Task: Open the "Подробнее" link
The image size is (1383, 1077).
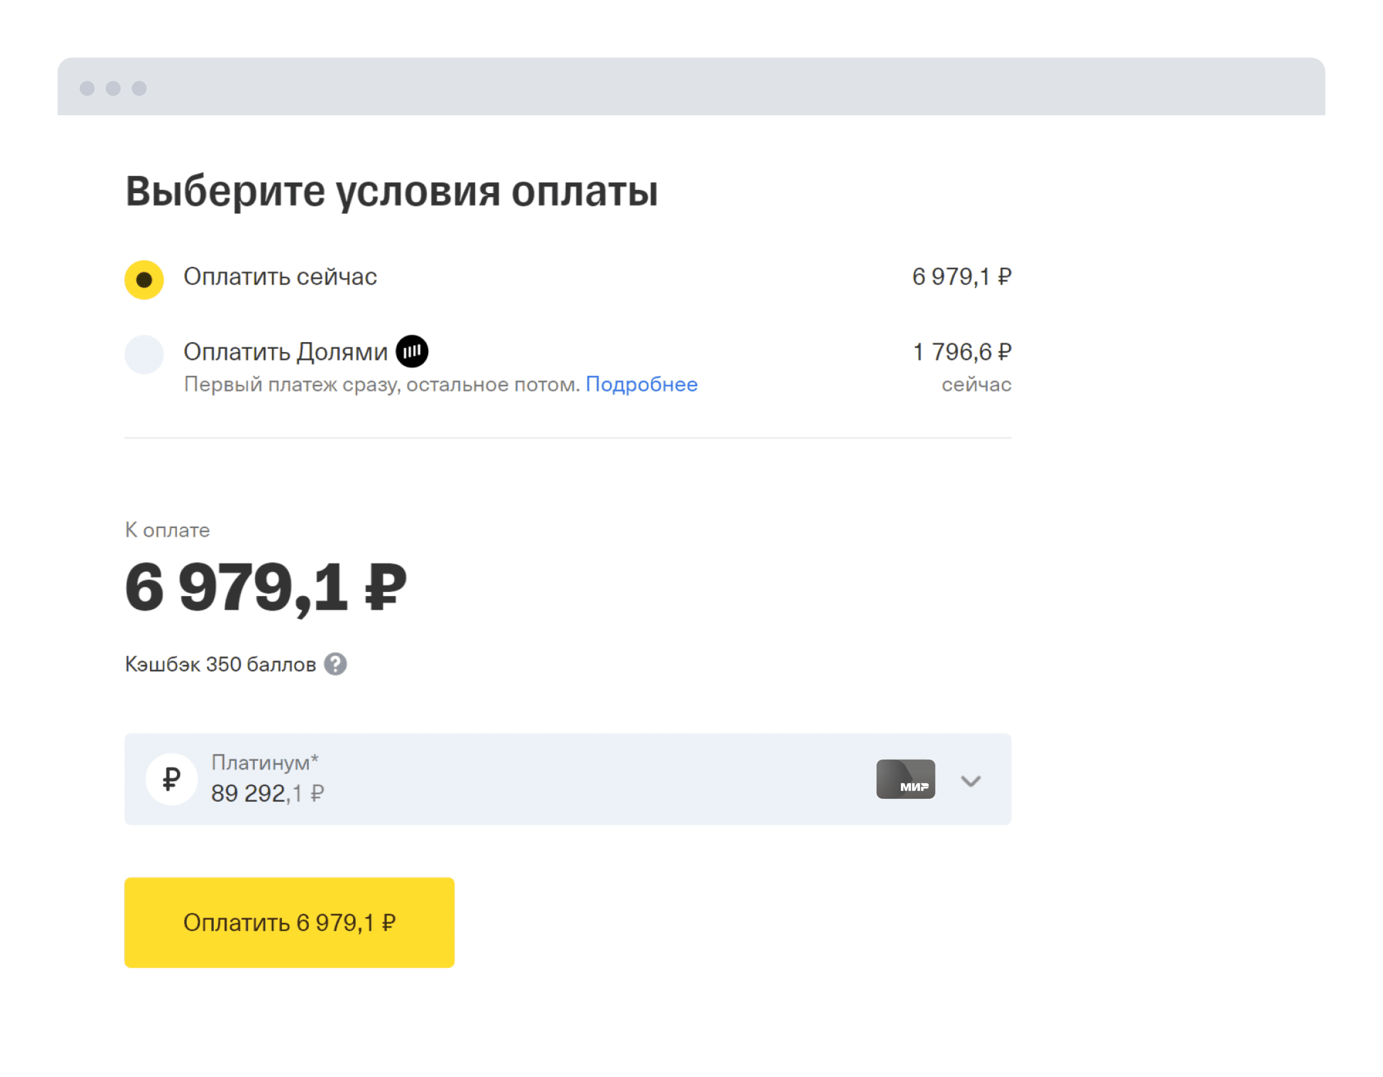Action: pyautogui.click(x=641, y=385)
